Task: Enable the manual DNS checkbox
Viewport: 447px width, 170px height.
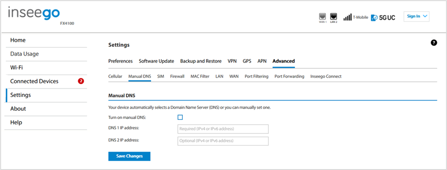Action: [x=180, y=117]
